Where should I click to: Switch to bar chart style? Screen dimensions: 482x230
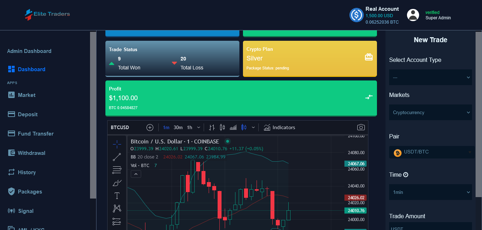click(x=212, y=127)
